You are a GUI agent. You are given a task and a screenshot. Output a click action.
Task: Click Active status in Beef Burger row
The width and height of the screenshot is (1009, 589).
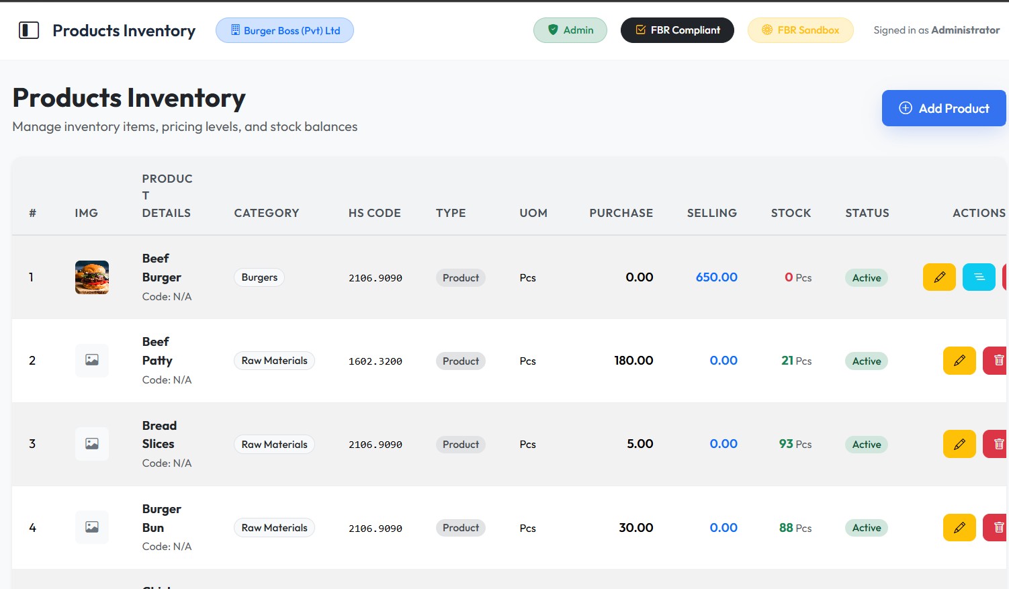(867, 278)
